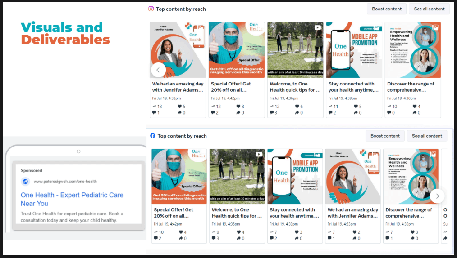457x258 pixels.
Task: Open One Health Expert Pediatric Care ad link
Action: (x=72, y=199)
